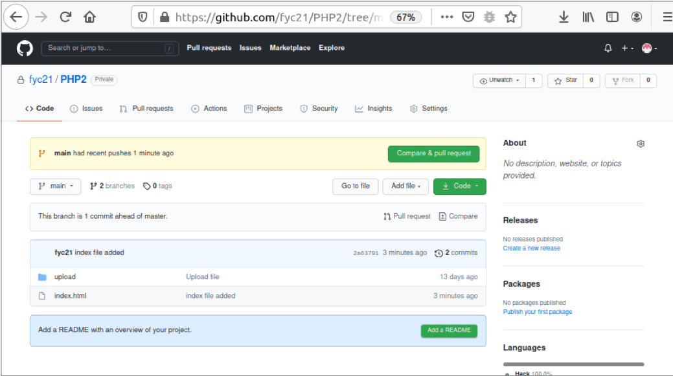Open the notifications bell

(x=608, y=47)
